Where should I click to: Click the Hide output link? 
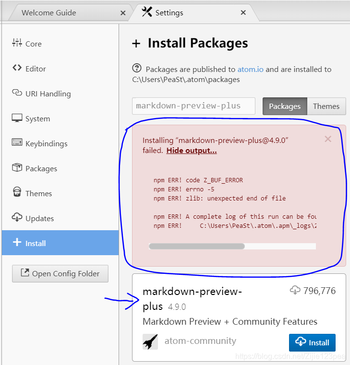(192, 151)
